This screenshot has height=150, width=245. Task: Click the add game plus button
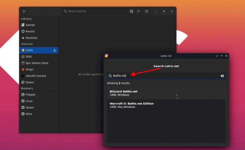tap(24, 11)
